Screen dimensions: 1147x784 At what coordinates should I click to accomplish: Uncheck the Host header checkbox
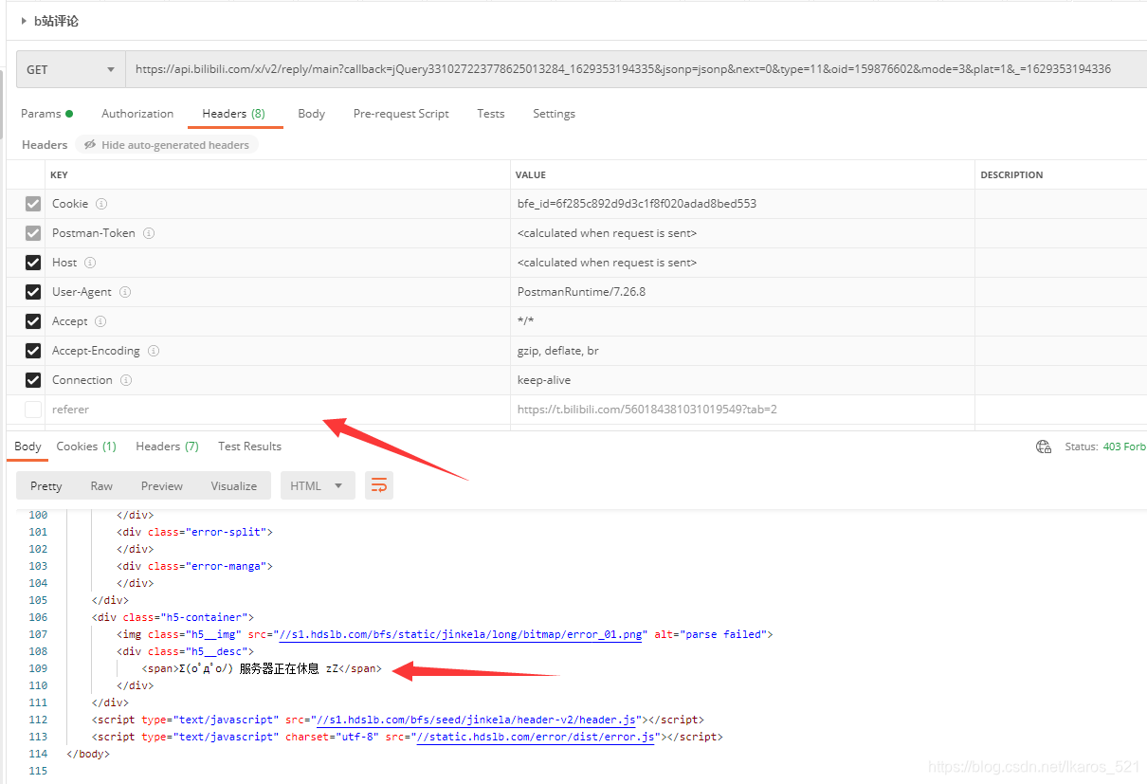tap(33, 263)
